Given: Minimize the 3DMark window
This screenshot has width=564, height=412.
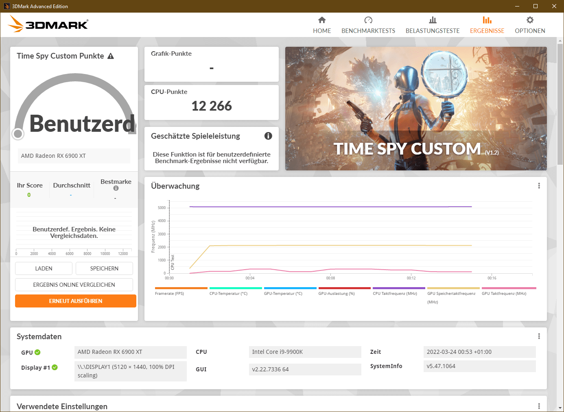Looking at the screenshot, I should (x=517, y=6).
